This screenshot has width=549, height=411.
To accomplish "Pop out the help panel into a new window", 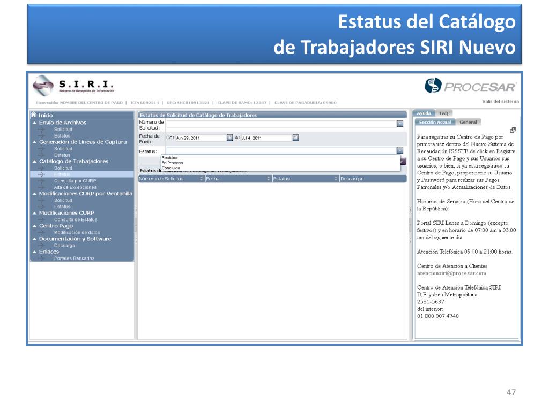I will (x=513, y=130).
